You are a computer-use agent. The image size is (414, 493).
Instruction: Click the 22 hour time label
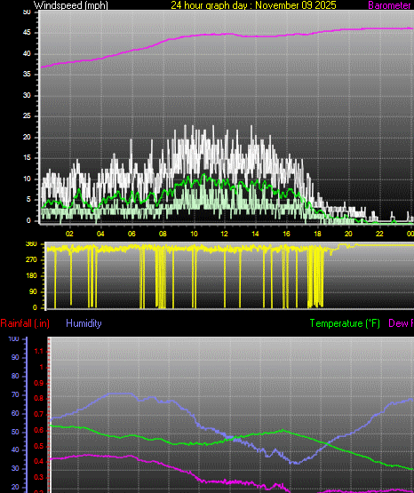379,234
